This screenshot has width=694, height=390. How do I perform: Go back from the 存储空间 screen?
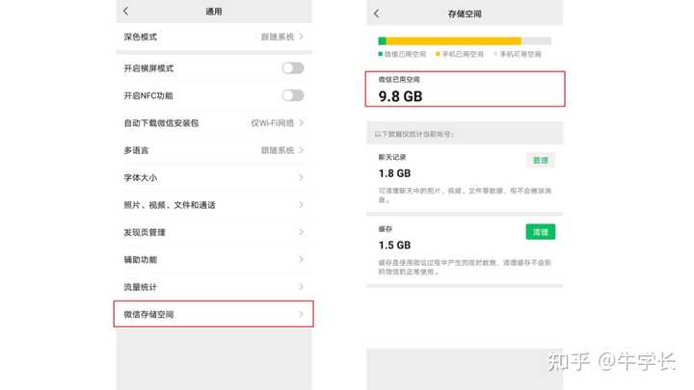pyautogui.click(x=377, y=13)
